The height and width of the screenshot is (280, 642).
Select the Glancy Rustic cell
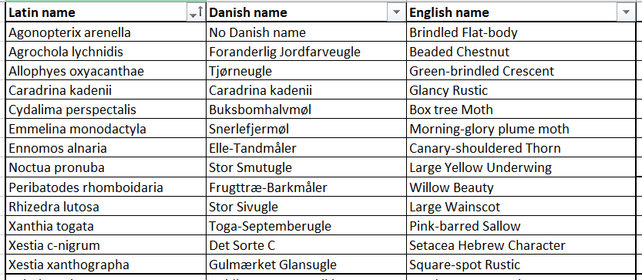click(x=521, y=90)
